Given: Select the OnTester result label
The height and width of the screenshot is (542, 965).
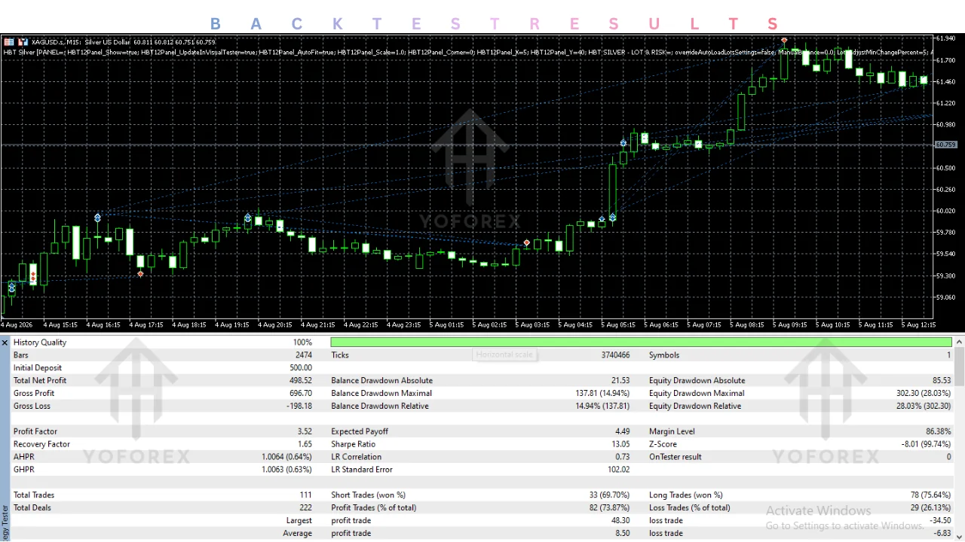Looking at the screenshot, I should click(675, 457).
